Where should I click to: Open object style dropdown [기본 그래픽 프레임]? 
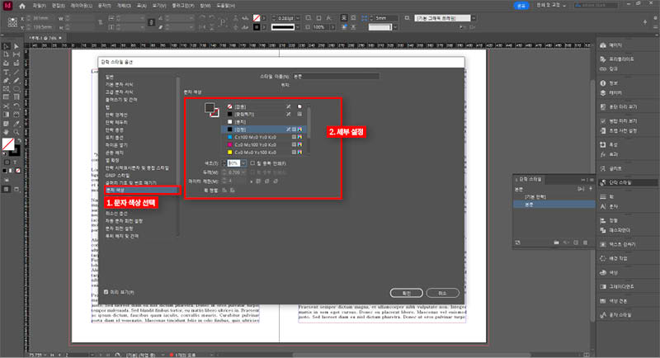pyautogui.click(x=474, y=18)
